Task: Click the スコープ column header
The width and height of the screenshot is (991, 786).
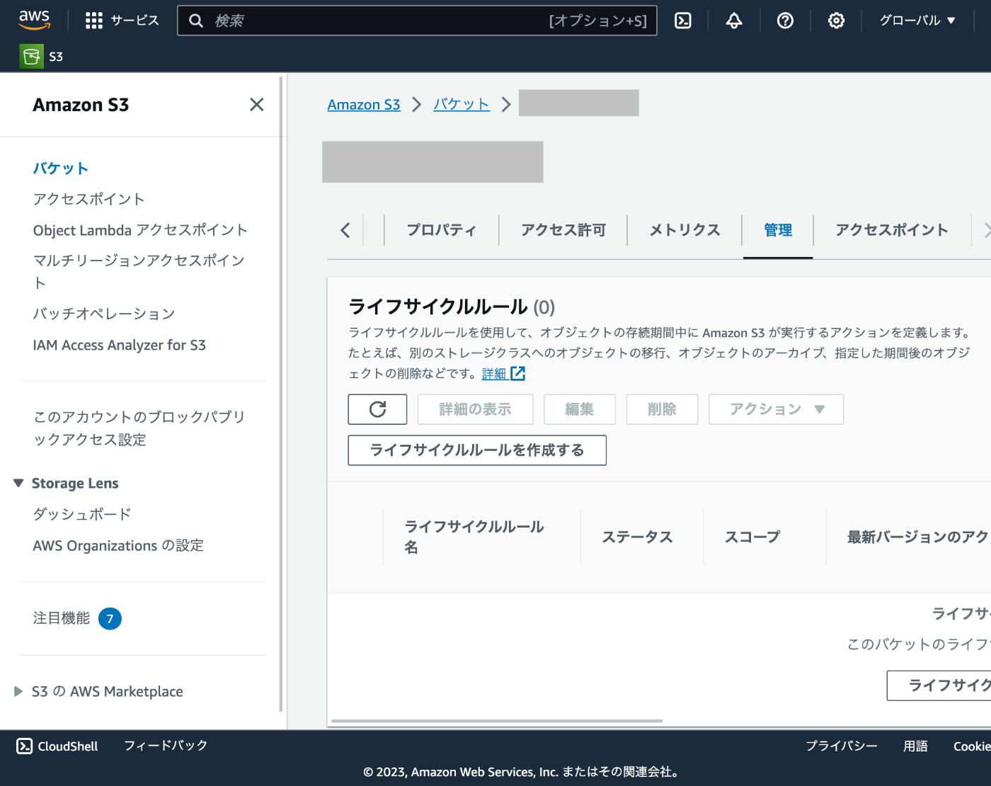Action: 752,537
